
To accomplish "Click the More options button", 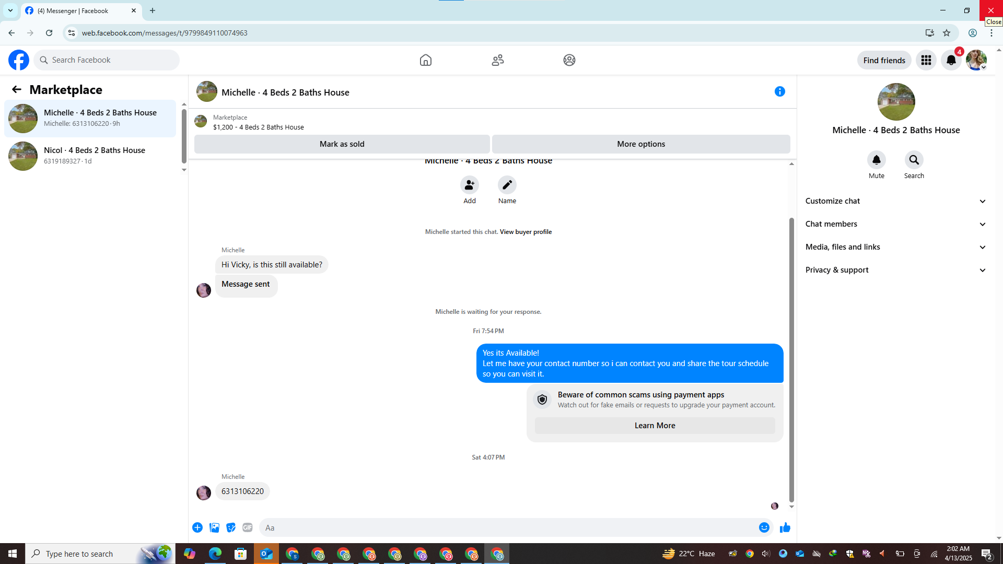I will 641,144.
